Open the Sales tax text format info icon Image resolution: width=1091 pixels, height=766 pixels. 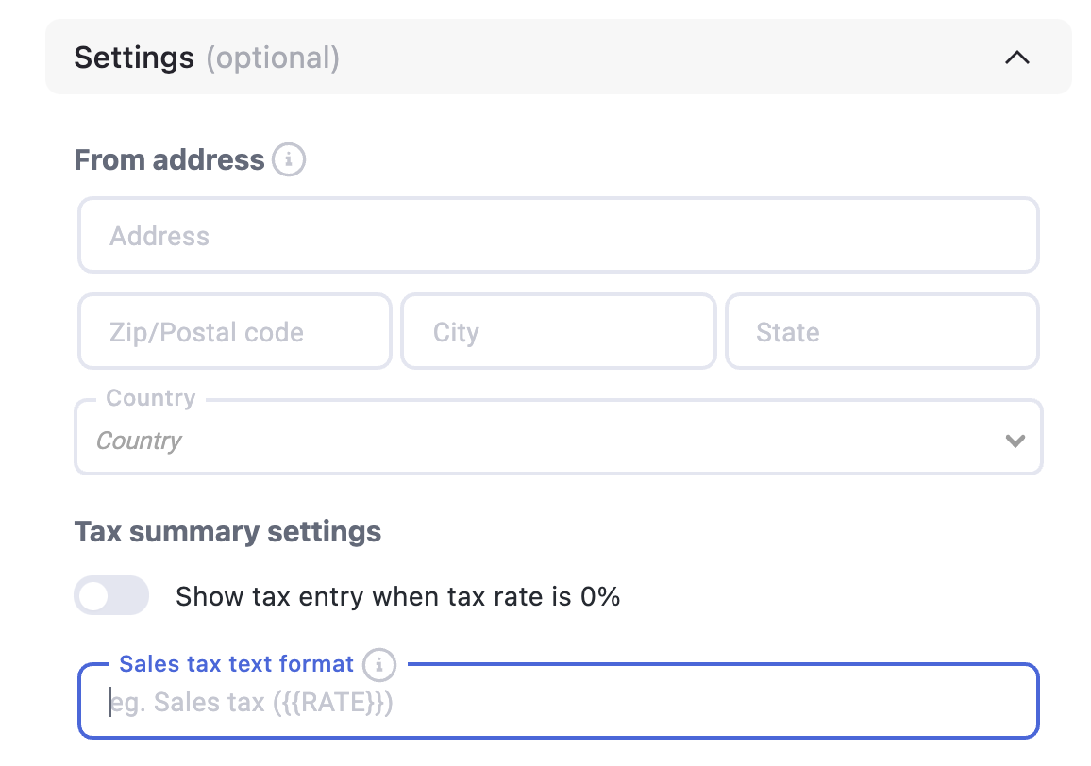[x=379, y=665]
